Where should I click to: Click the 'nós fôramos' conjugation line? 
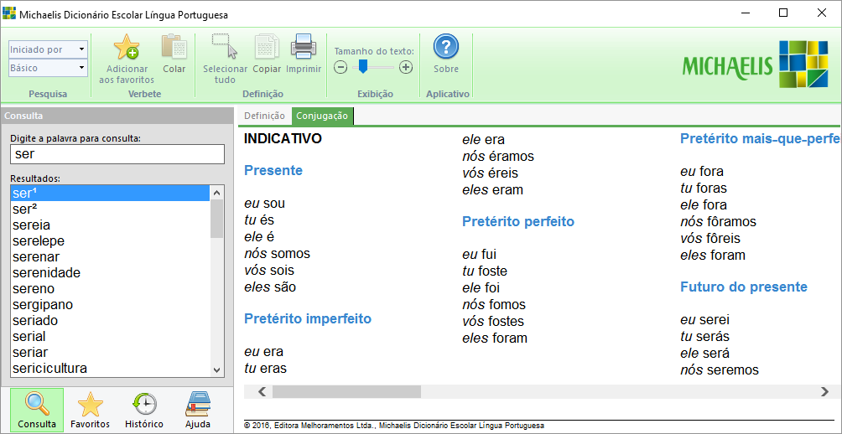pos(718,221)
